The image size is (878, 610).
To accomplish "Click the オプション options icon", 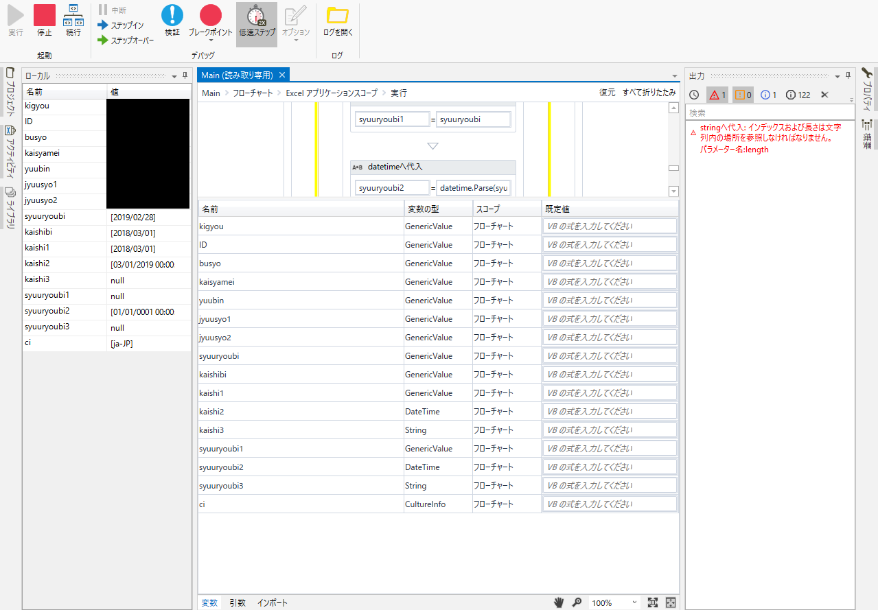I will pos(296,15).
